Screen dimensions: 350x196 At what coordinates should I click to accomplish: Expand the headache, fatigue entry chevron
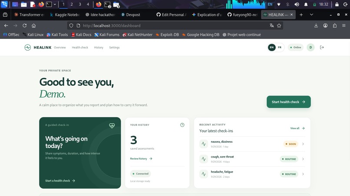coord(303,174)
